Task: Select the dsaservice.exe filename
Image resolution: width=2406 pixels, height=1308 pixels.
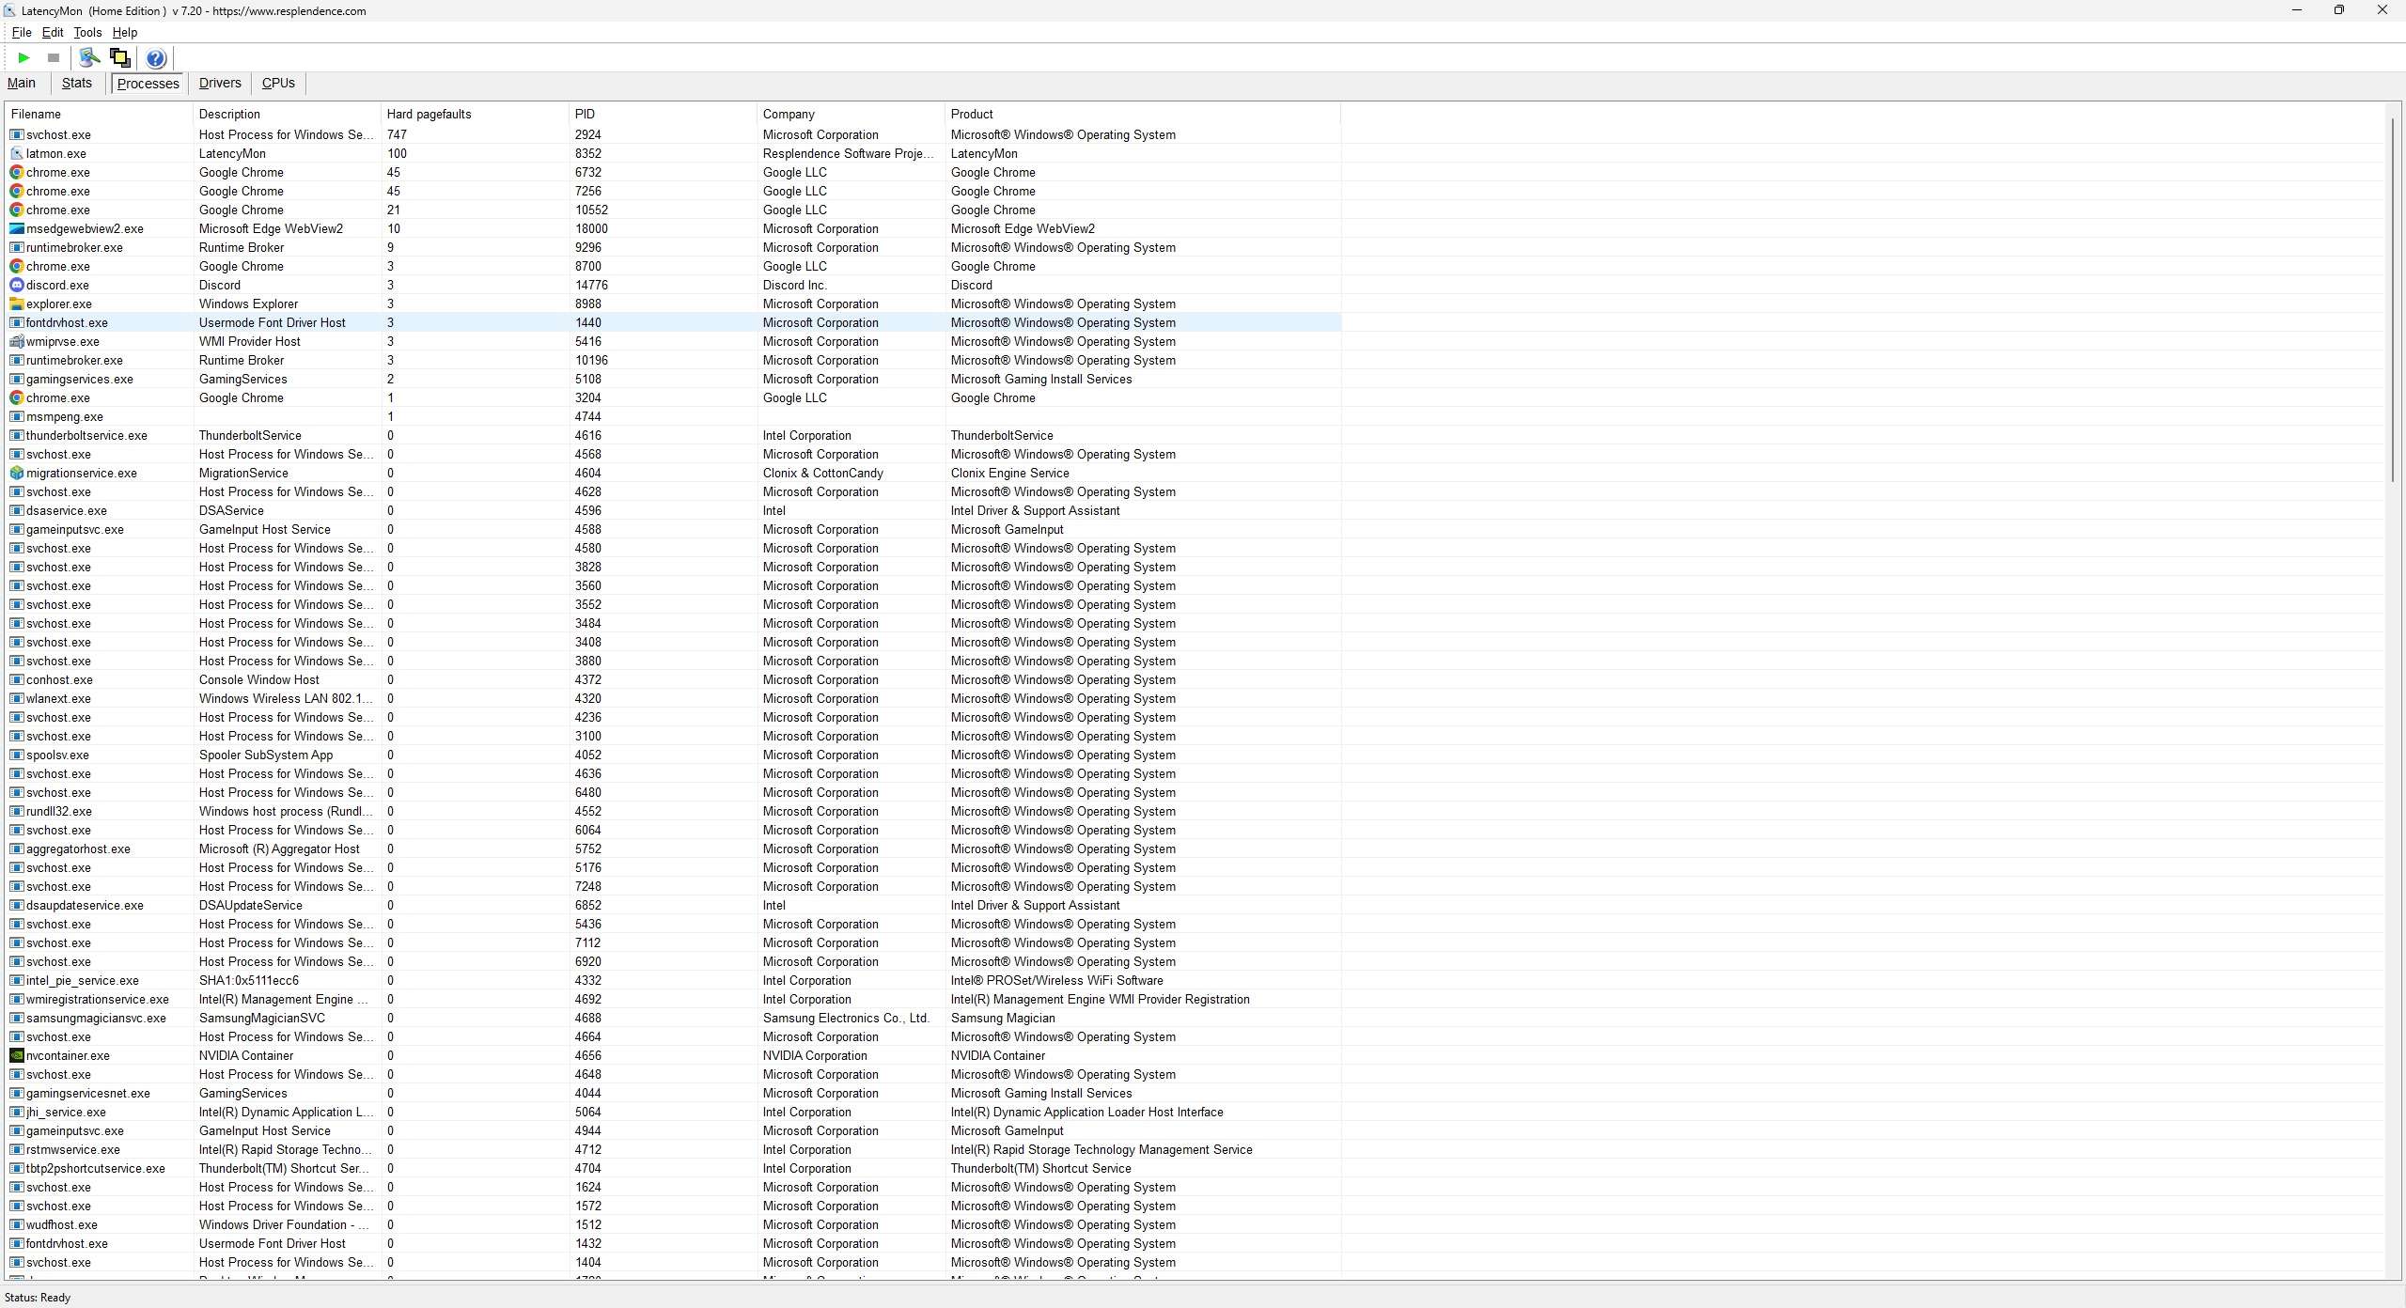Action: (67, 510)
